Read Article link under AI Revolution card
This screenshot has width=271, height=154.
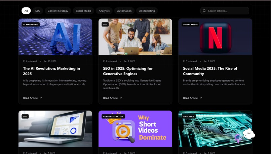(32, 98)
